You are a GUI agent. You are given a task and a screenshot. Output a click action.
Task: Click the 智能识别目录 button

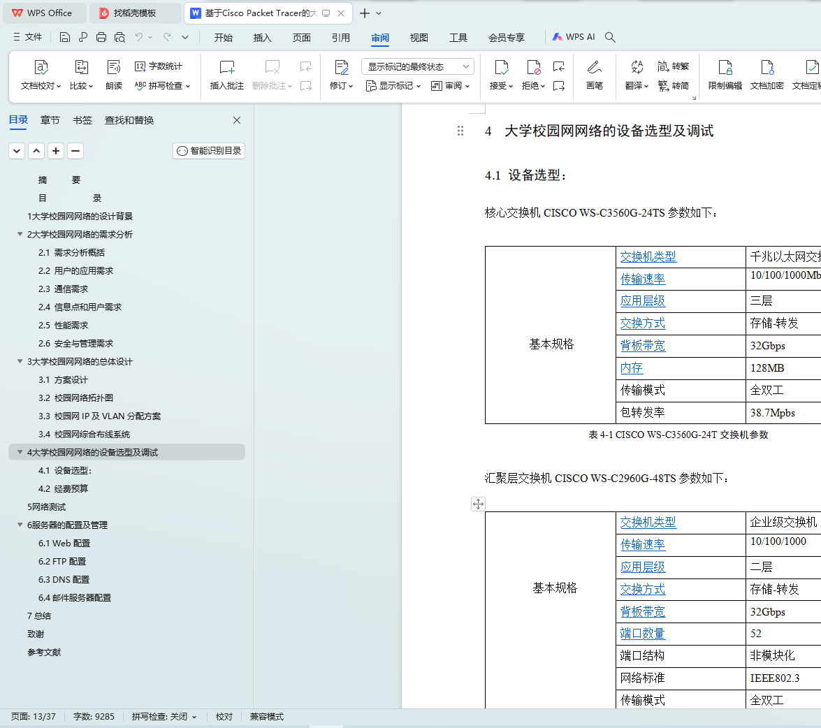click(x=209, y=151)
